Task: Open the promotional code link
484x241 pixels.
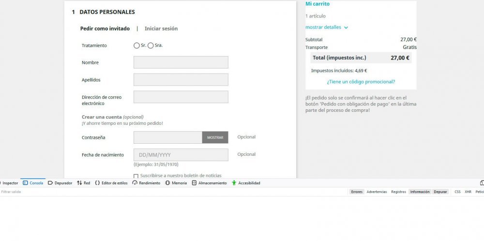Action: 361,82
